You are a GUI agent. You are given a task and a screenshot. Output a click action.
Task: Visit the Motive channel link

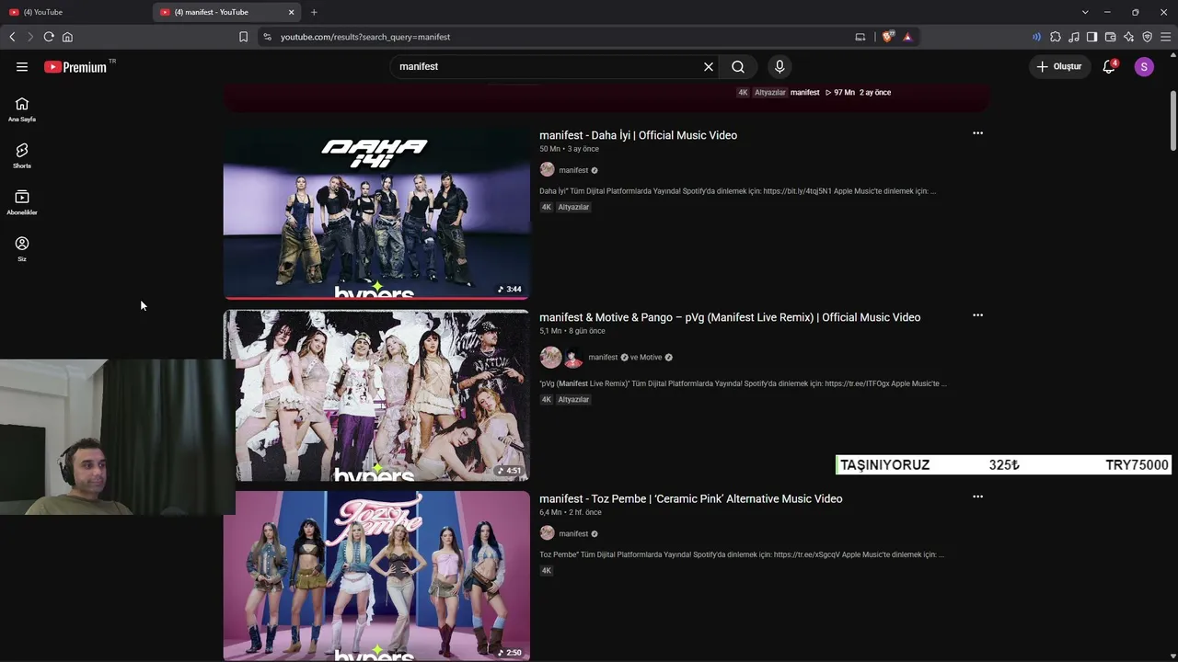coord(651,357)
